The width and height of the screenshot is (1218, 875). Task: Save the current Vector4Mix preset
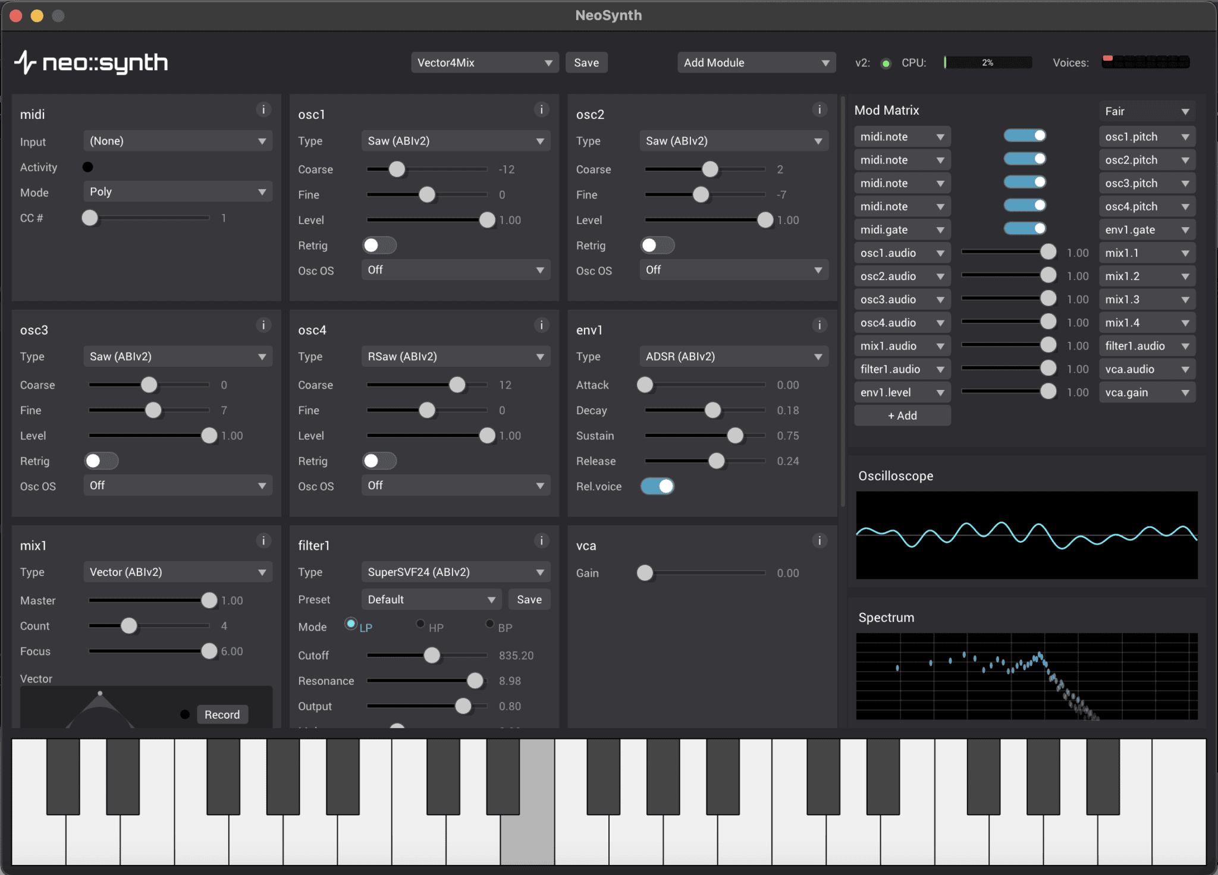tap(586, 62)
